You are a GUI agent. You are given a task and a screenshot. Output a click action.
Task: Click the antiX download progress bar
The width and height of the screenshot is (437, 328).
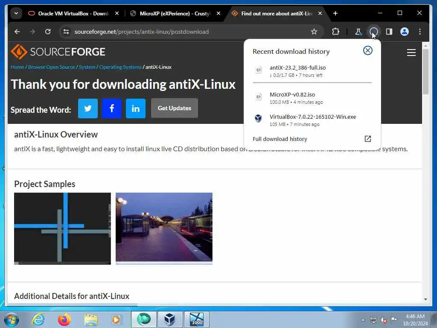pos(312,82)
